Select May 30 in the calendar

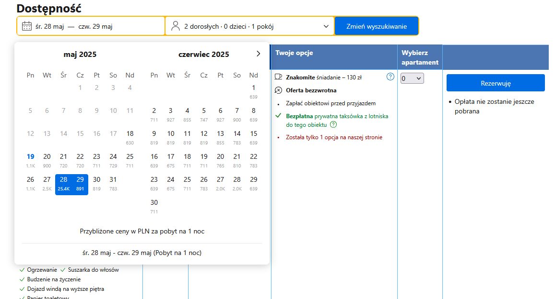click(96, 182)
